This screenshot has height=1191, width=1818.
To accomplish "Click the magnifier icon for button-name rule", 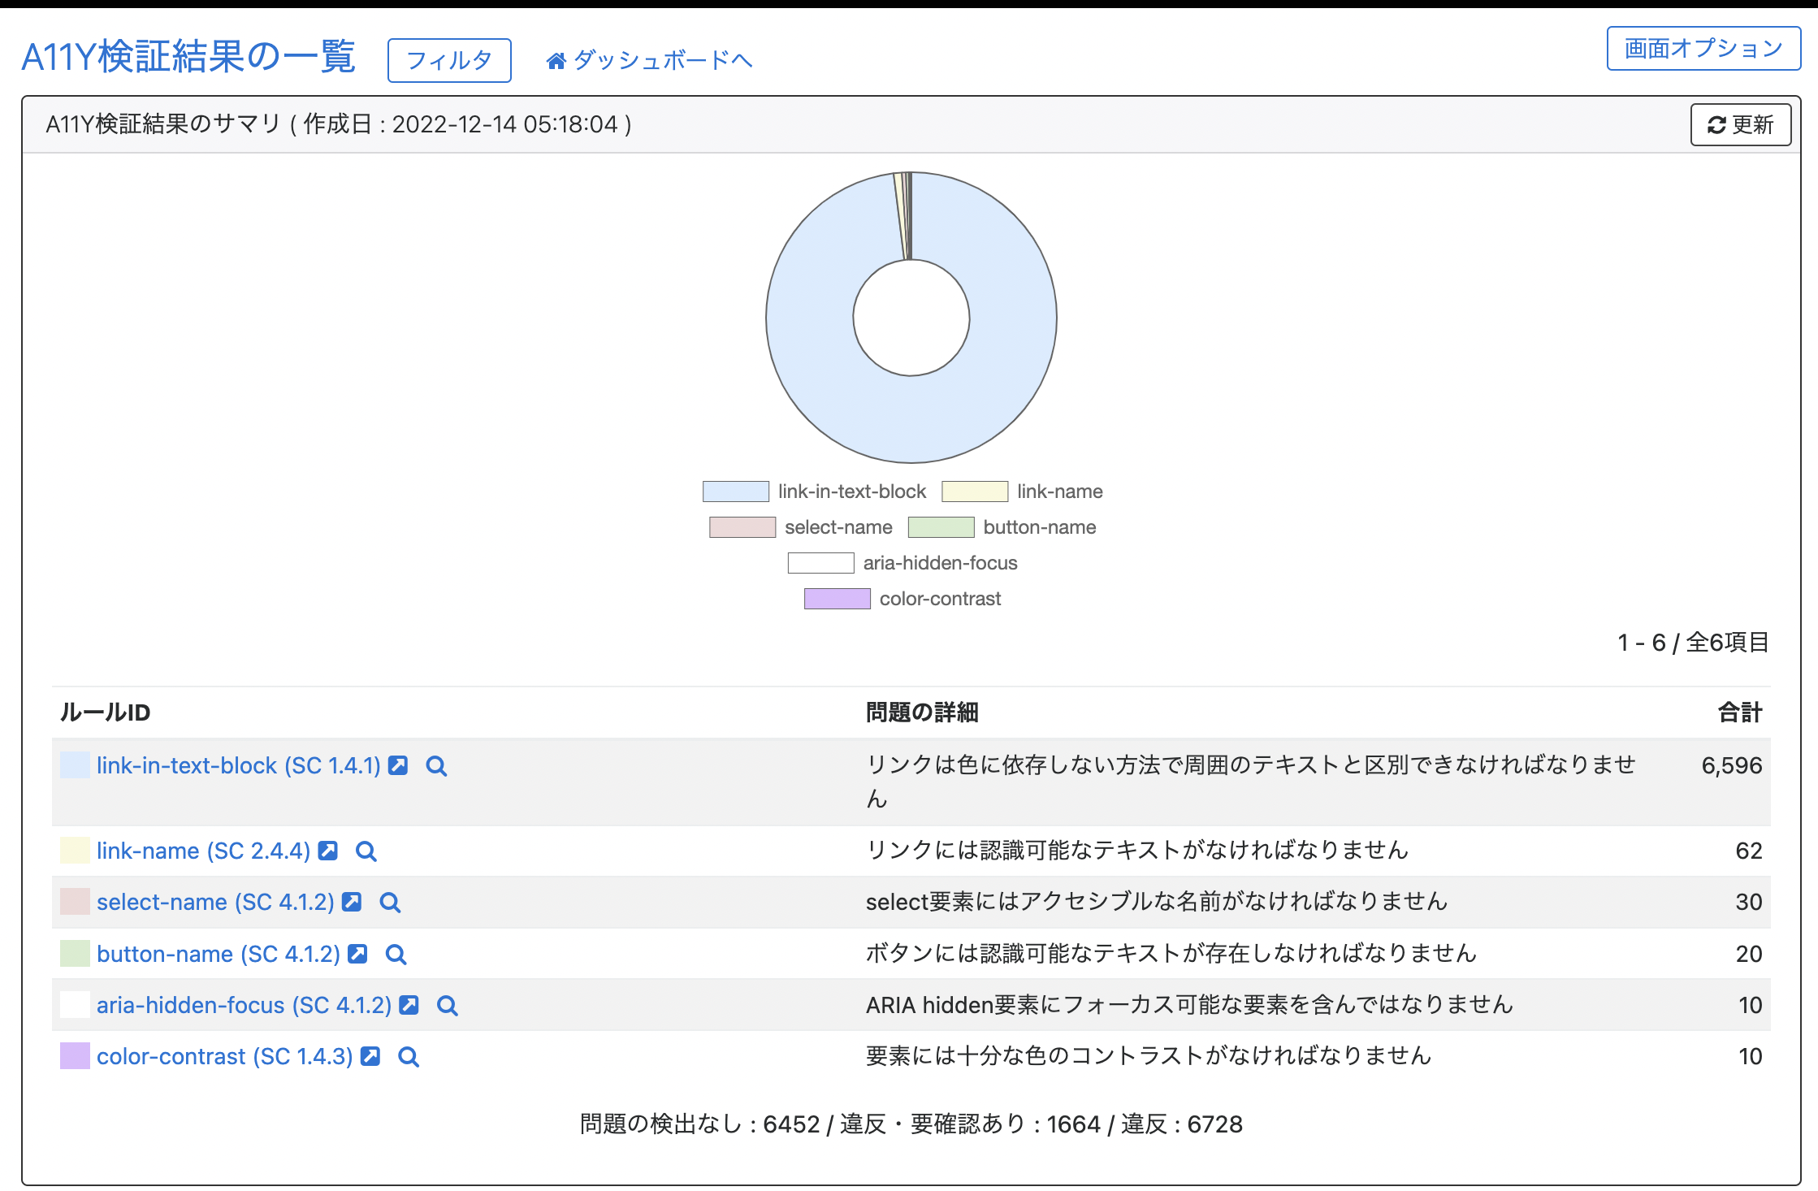I will click(396, 954).
